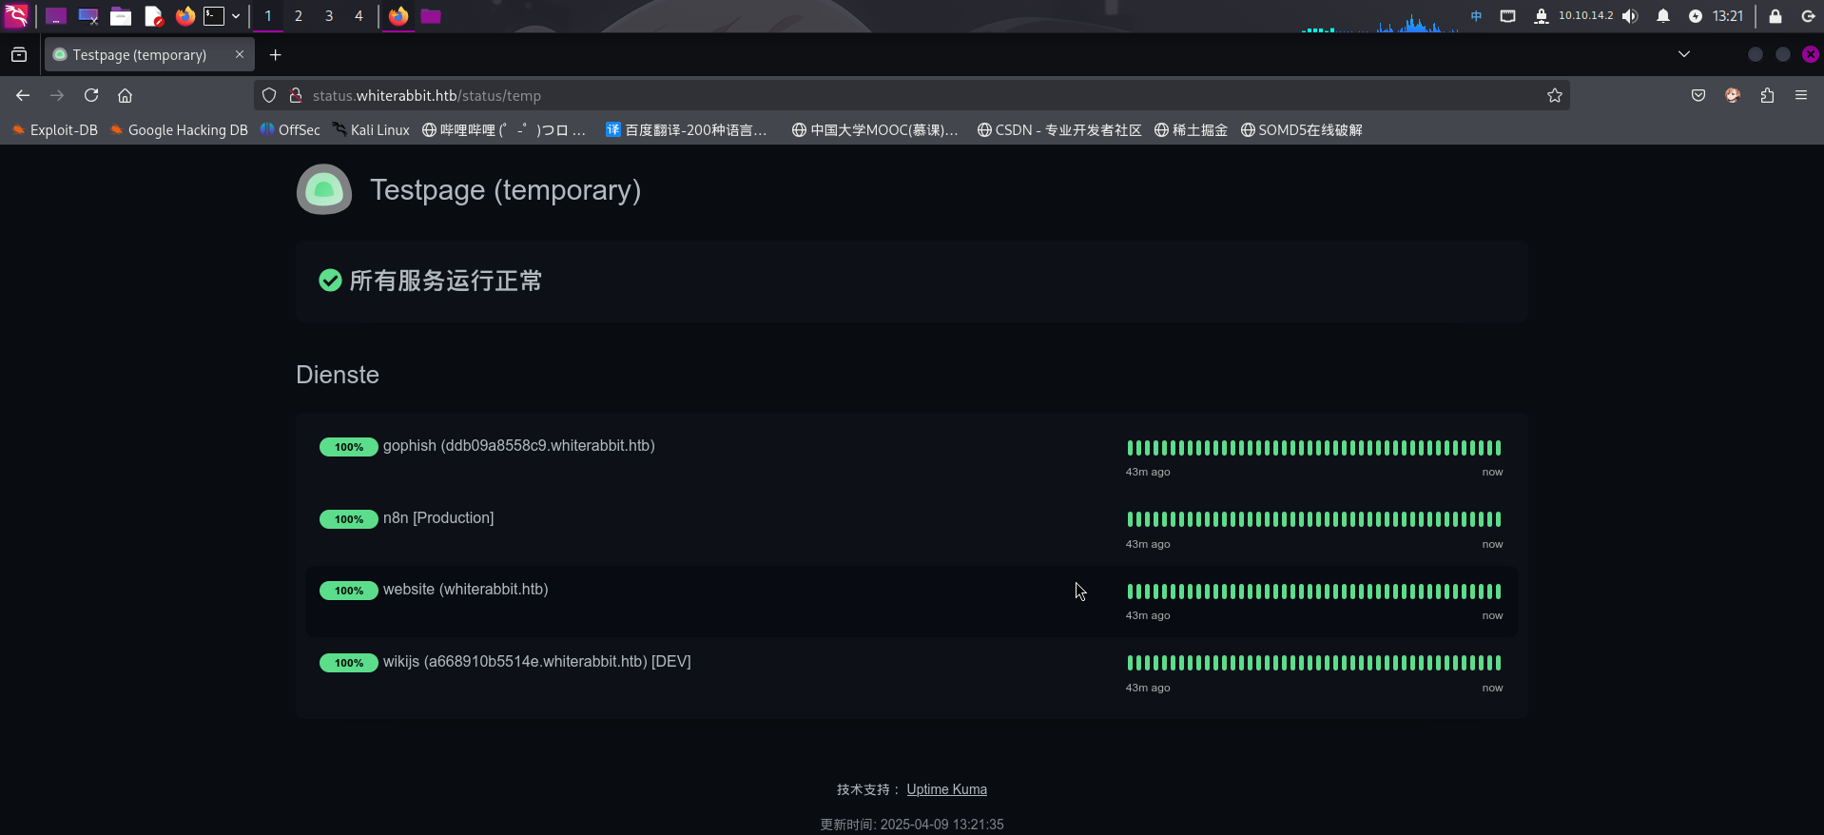The width and height of the screenshot is (1824, 835).
Task: Switch to workspace 2
Action: click(x=298, y=16)
